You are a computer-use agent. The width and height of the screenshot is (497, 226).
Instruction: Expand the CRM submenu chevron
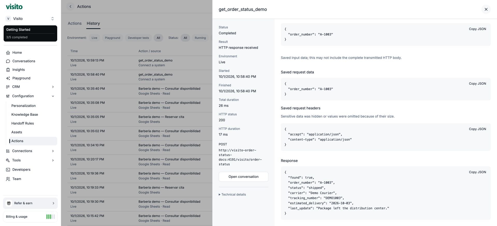point(53,87)
